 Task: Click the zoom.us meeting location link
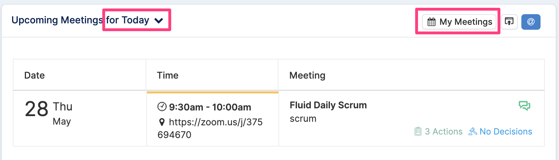click(210, 128)
